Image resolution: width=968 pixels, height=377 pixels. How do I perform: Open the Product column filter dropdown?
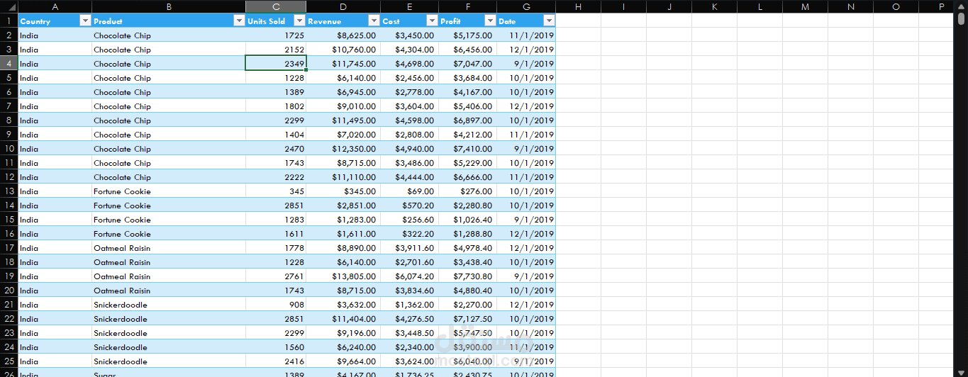[x=239, y=21]
